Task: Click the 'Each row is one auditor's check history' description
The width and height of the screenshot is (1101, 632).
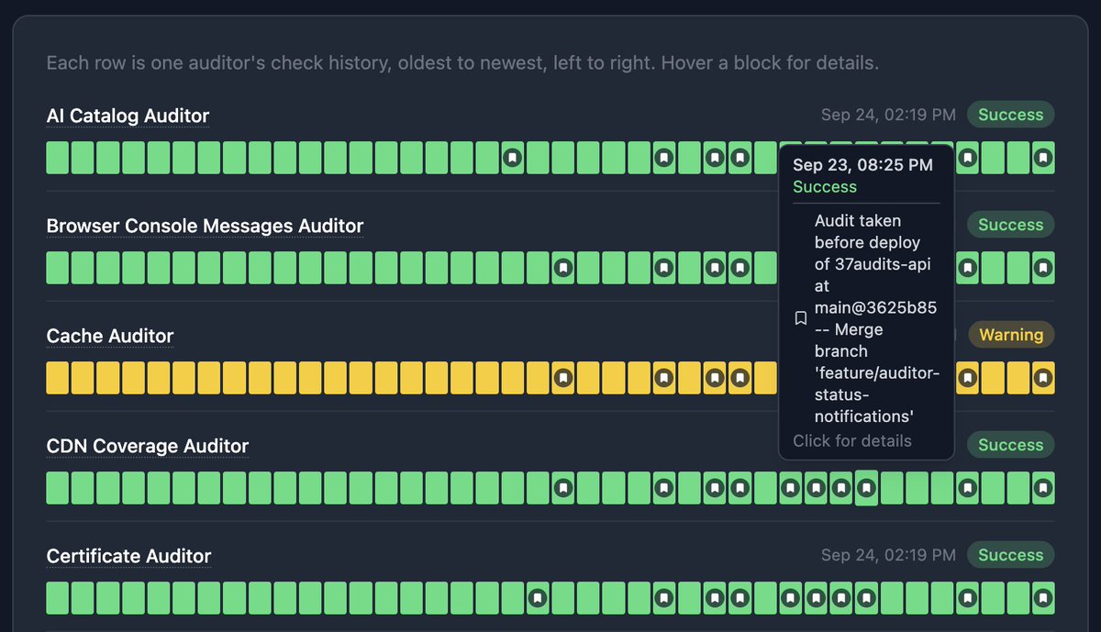Action: click(462, 63)
